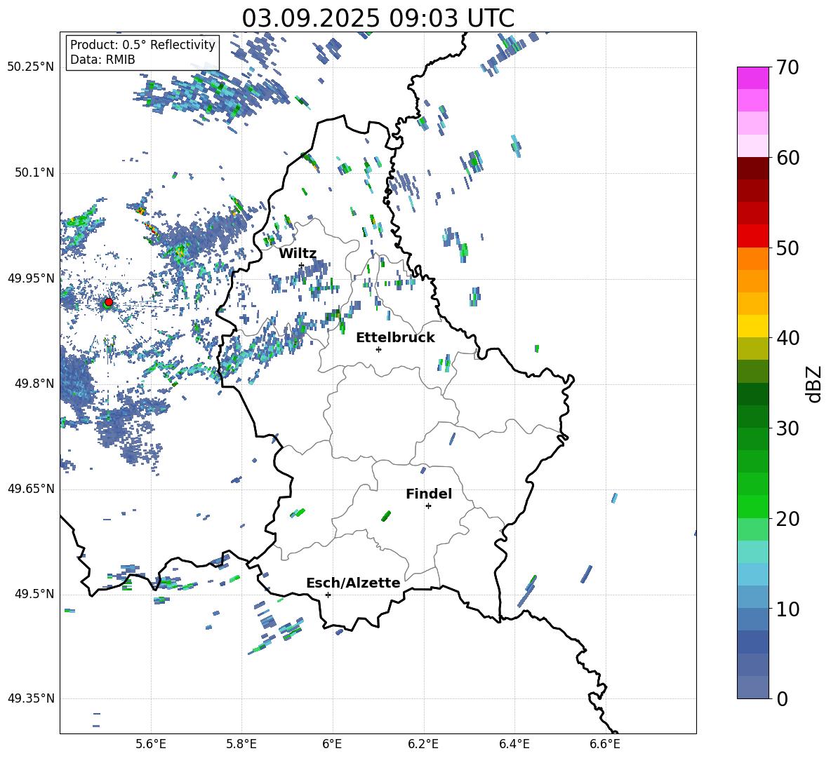Click the Esch/Alzette station cross marker

click(x=328, y=595)
